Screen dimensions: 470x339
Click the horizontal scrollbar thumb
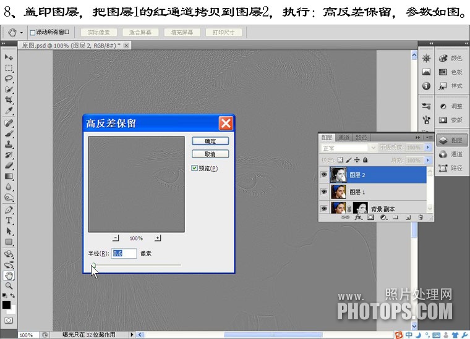[273, 335]
